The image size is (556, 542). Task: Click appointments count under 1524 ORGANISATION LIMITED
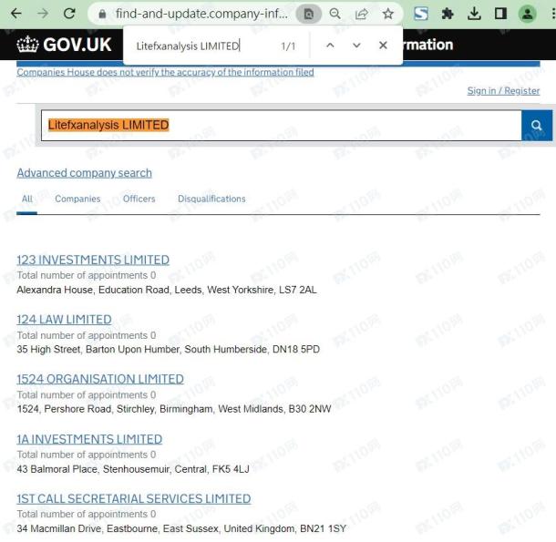click(x=87, y=395)
